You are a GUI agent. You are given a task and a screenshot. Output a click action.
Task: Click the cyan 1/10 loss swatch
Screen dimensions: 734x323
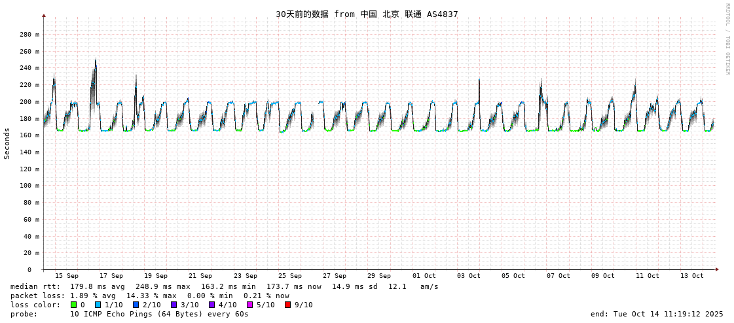98,305
